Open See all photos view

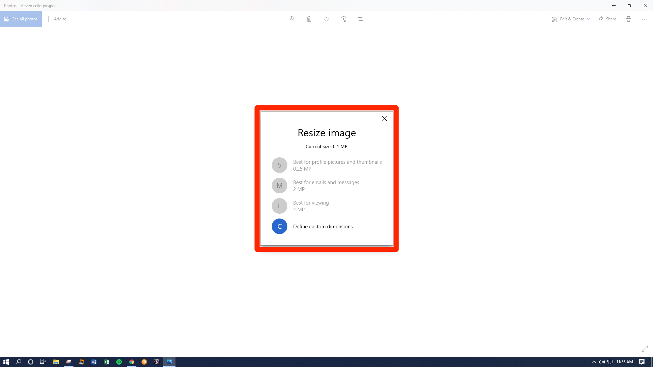pyautogui.click(x=21, y=19)
